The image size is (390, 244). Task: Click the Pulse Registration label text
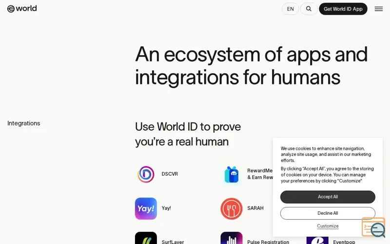tap(268, 242)
